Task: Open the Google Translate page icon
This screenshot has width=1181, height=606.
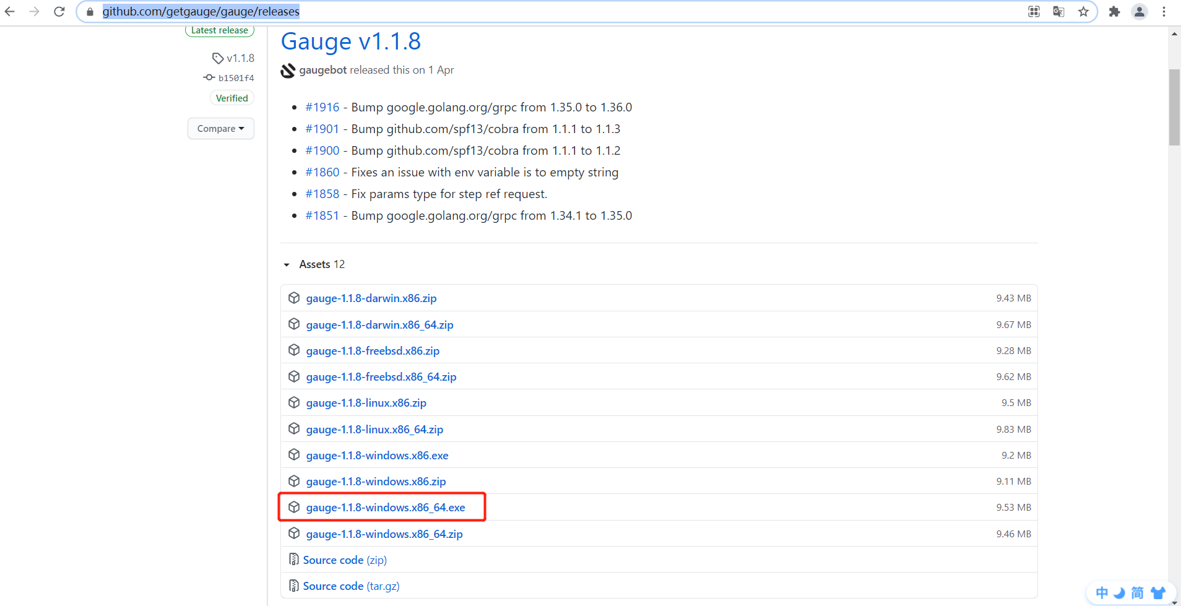Action: [x=1058, y=12]
